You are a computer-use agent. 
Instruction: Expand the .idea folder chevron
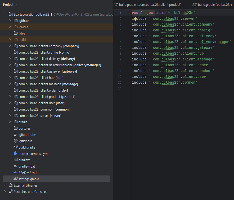pos(10,33)
